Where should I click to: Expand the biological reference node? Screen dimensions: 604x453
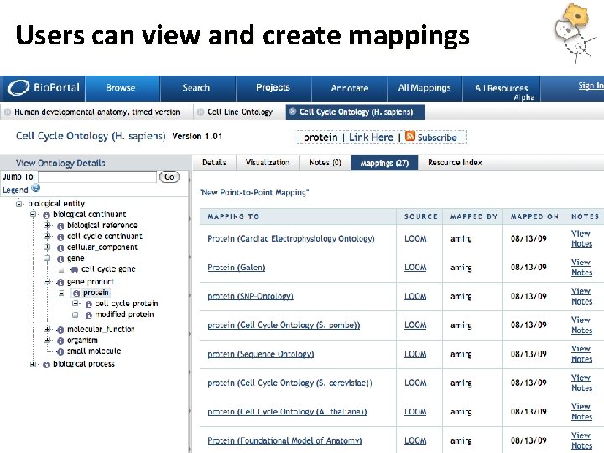[47, 225]
